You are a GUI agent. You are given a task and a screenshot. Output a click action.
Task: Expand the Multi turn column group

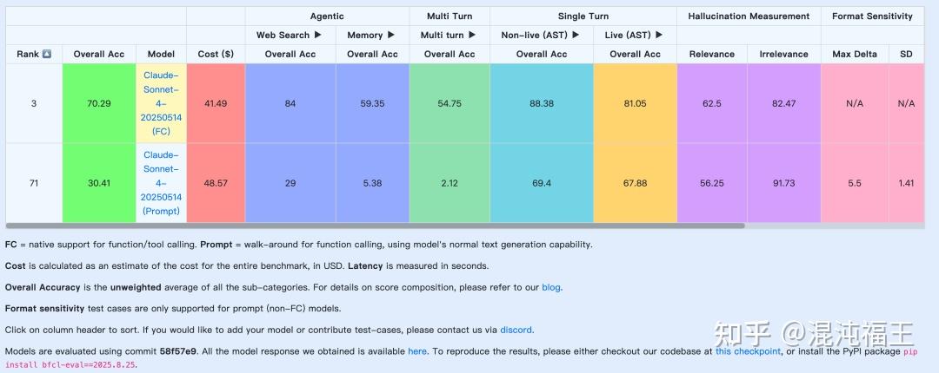pos(470,35)
